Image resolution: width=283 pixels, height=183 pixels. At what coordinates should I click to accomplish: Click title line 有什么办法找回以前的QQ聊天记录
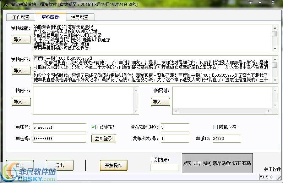pos(66,31)
